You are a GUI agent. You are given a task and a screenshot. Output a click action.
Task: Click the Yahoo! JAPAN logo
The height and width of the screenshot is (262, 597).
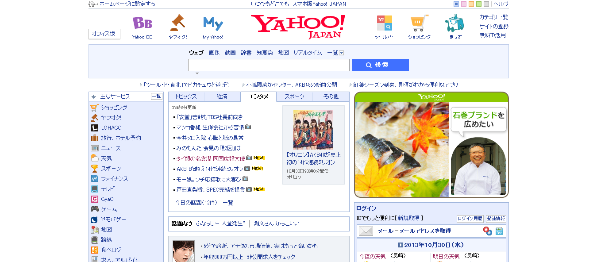pos(298,27)
